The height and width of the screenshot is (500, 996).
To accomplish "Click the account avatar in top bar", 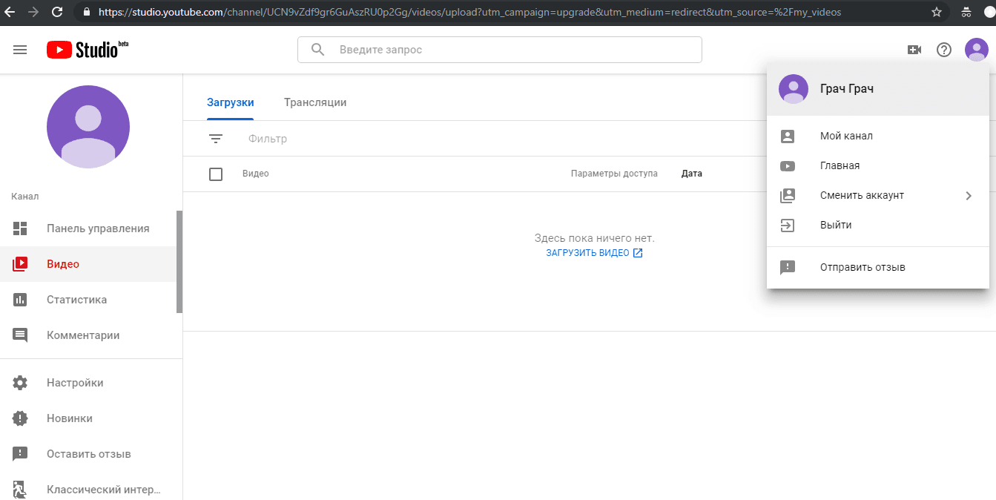I will 976,50.
